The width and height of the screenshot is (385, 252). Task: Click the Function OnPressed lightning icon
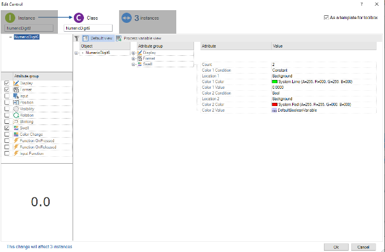(16, 140)
